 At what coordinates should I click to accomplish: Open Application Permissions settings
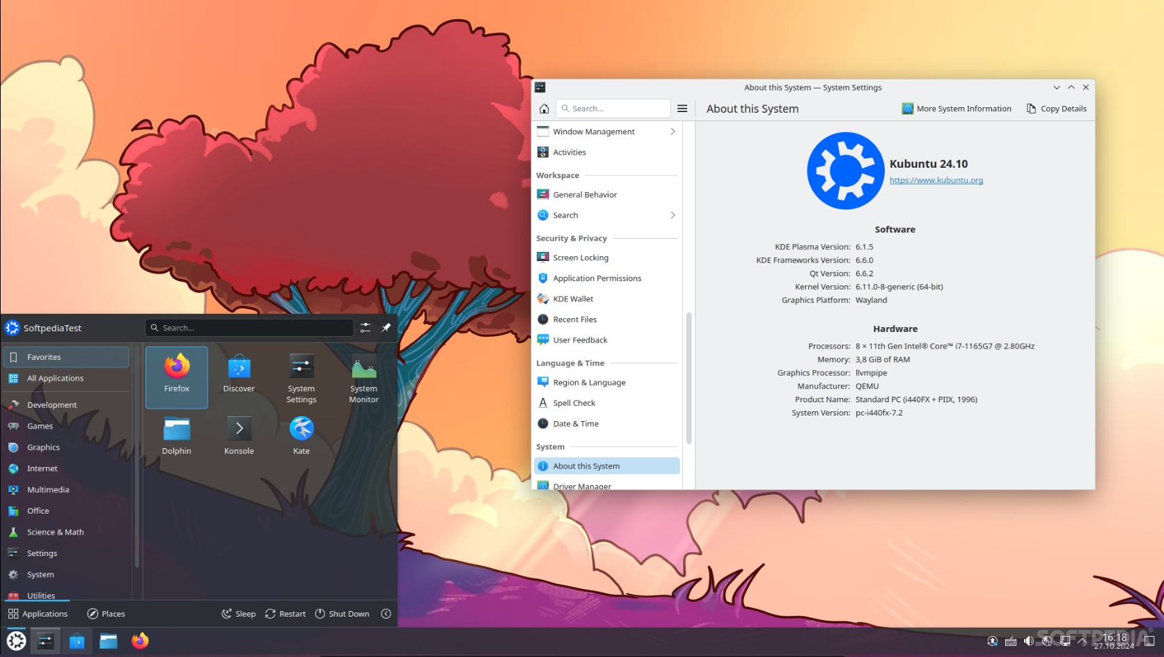click(607, 278)
